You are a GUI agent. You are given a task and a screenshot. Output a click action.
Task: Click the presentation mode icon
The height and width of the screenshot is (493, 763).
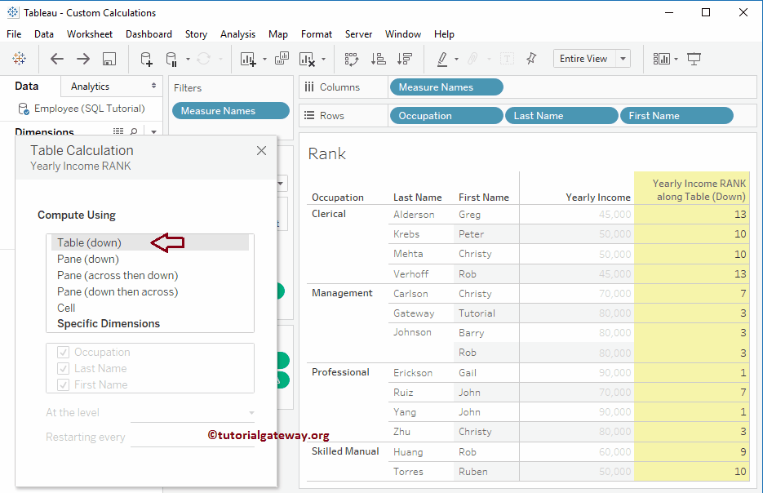pos(694,59)
